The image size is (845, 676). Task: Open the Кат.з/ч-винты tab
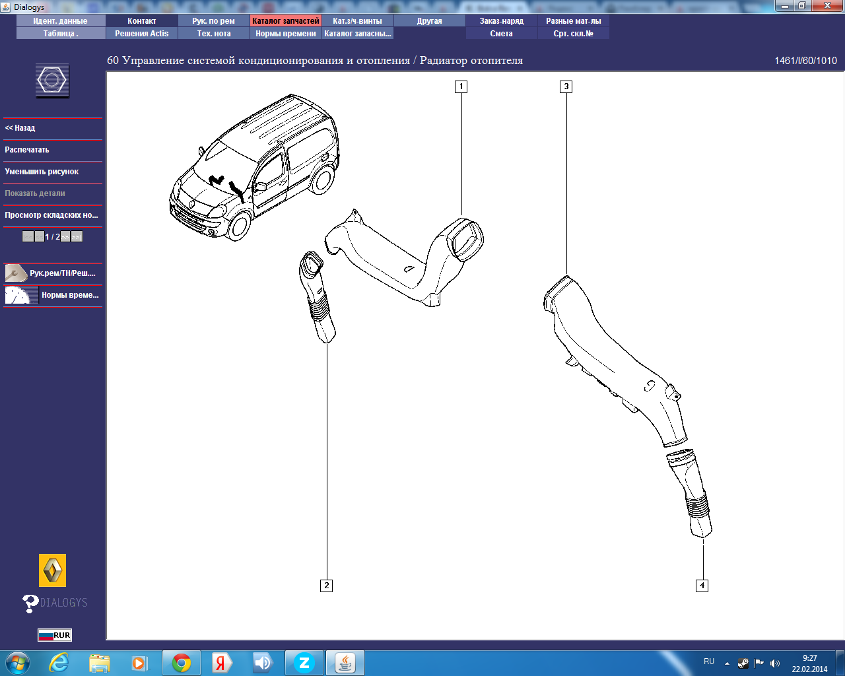point(358,21)
